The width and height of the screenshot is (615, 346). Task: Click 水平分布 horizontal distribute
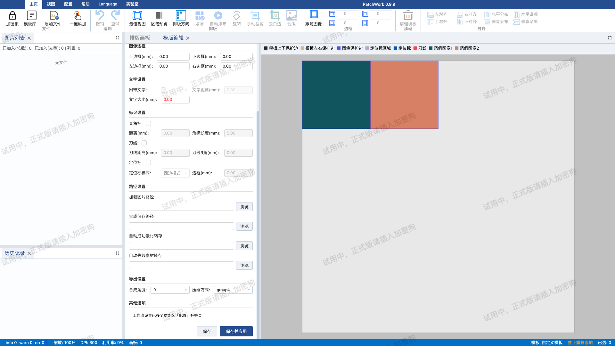496,14
